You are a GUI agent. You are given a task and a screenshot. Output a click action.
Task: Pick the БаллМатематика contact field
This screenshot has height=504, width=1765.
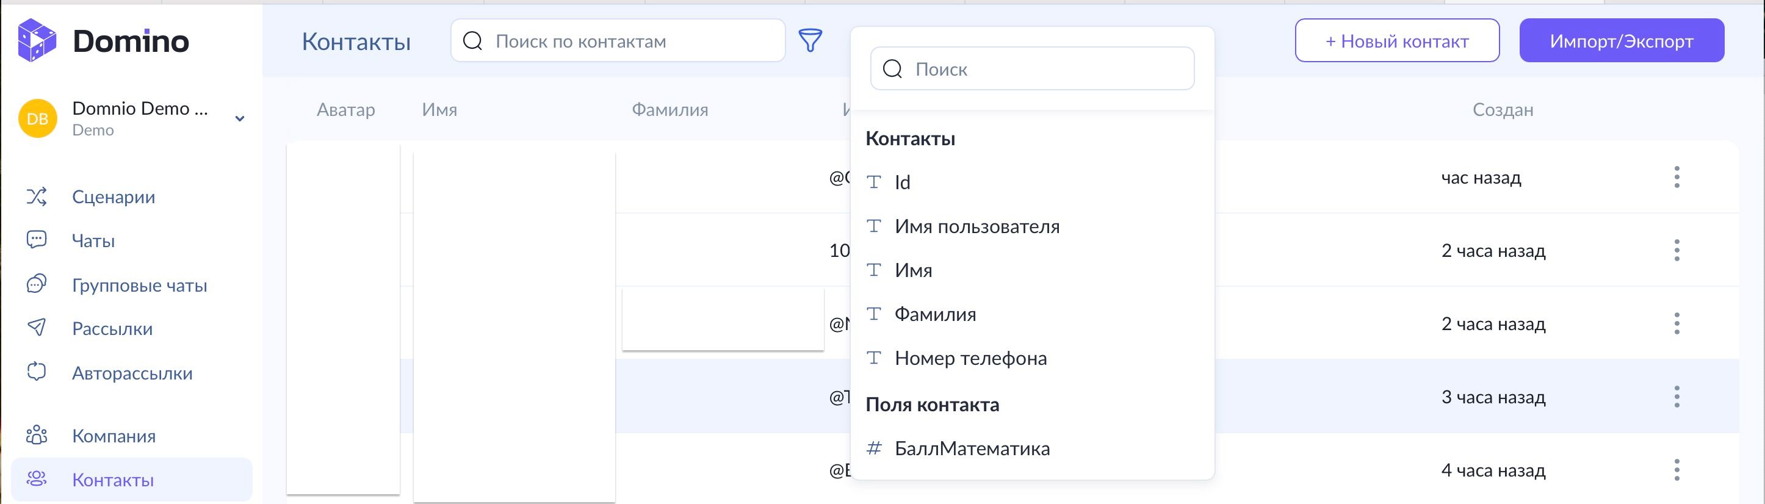pos(972,448)
